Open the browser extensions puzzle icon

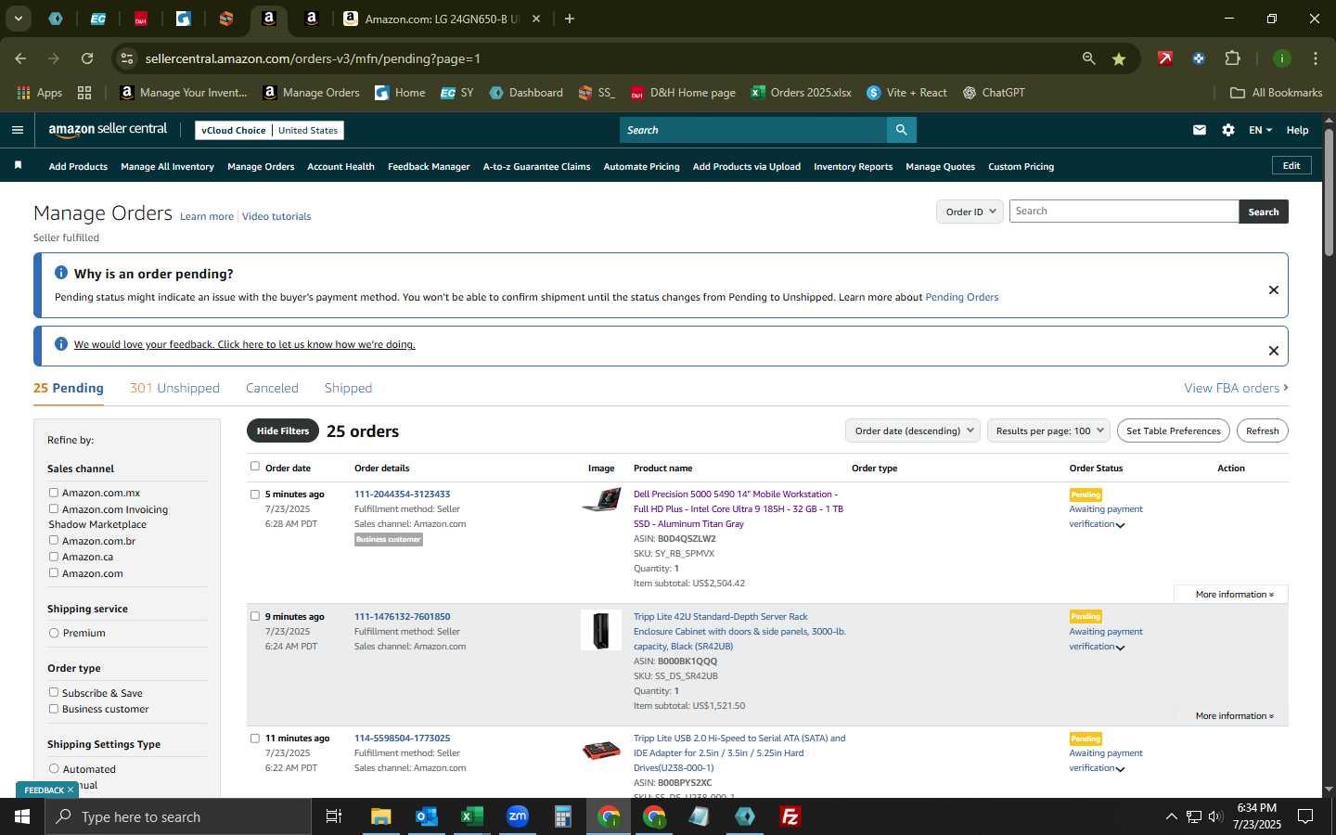tap(1232, 58)
